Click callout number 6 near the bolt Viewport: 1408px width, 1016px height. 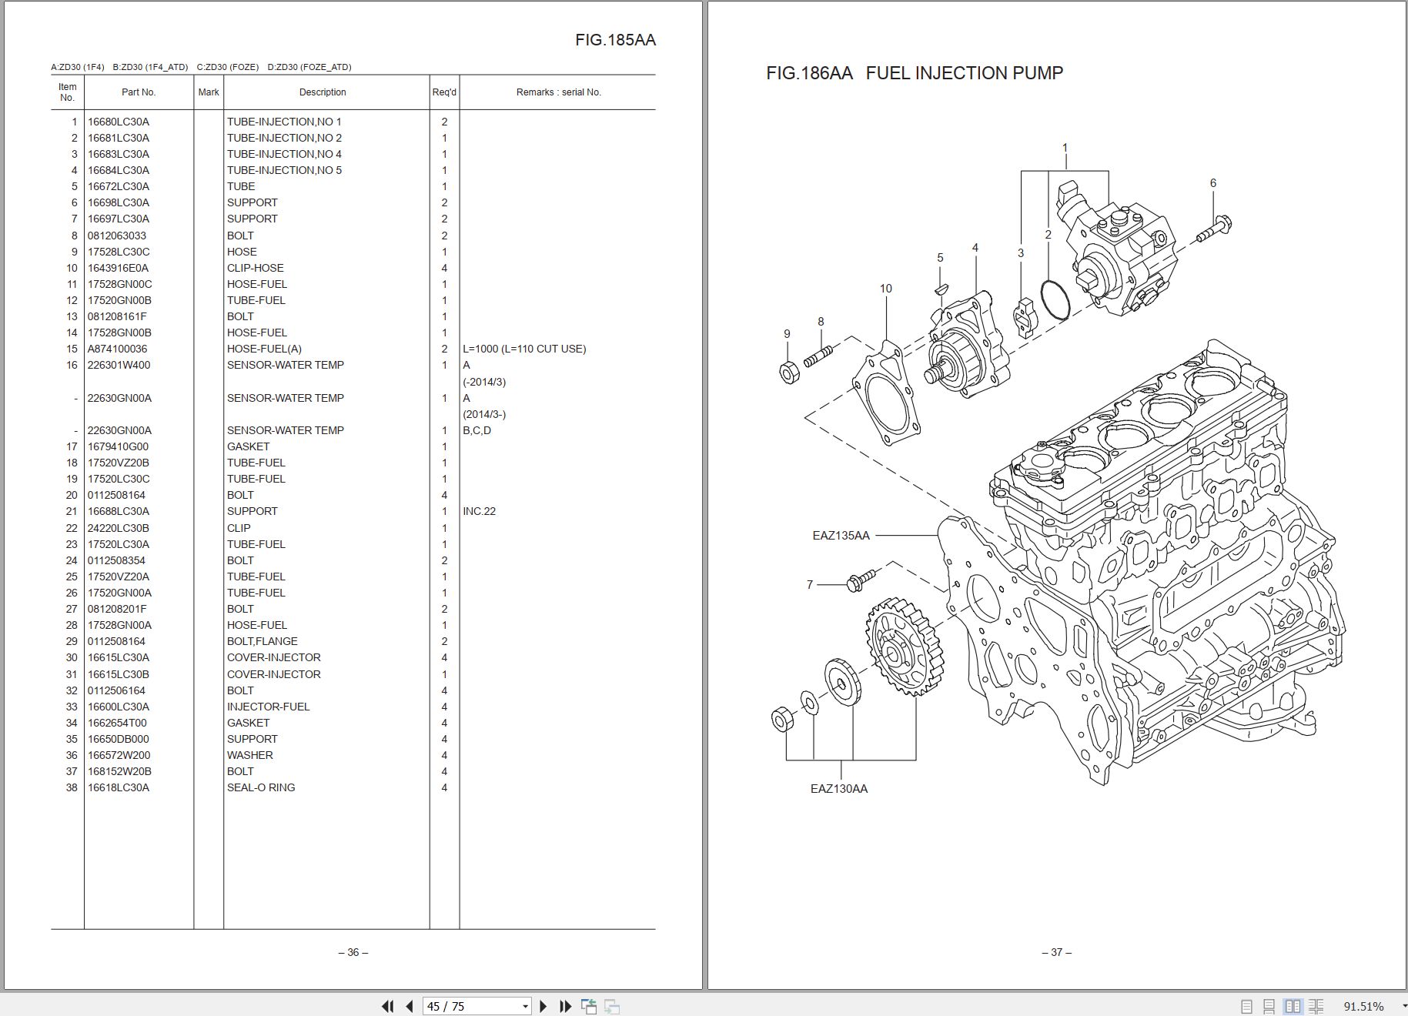click(x=1213, y=183)
